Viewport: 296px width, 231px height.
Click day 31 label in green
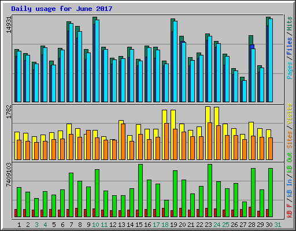[x=277, y=225]
